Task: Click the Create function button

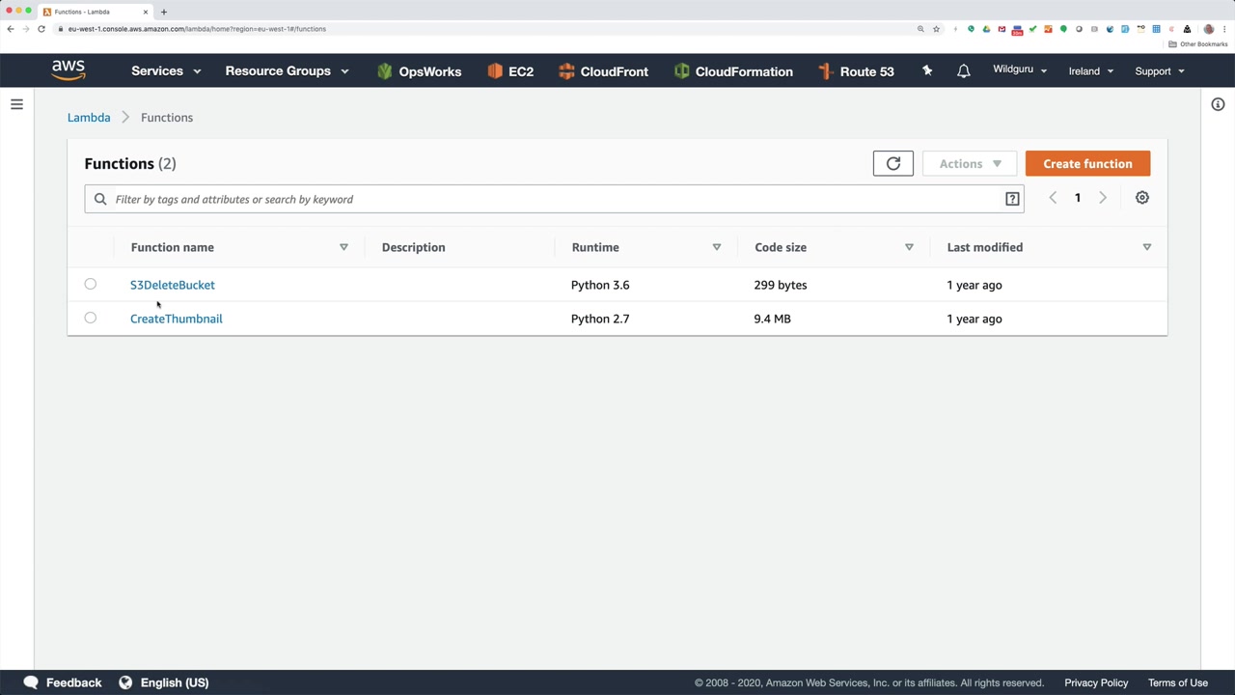Action: tap(1087, 164)
